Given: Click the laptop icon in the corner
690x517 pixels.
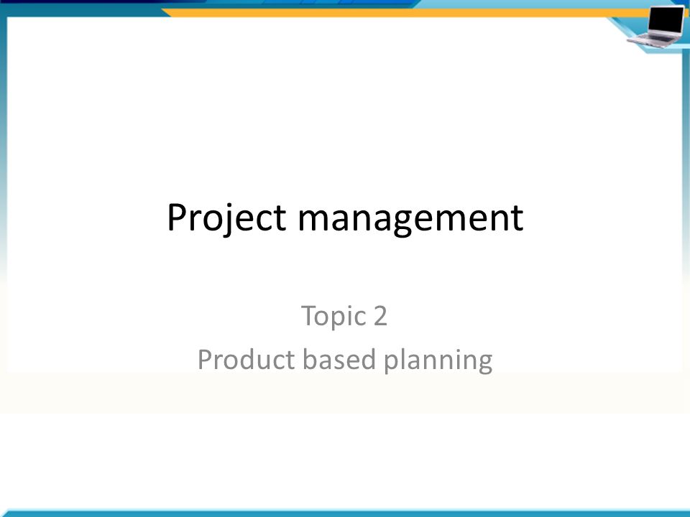Looking at the screenshot, I should 655,27.
